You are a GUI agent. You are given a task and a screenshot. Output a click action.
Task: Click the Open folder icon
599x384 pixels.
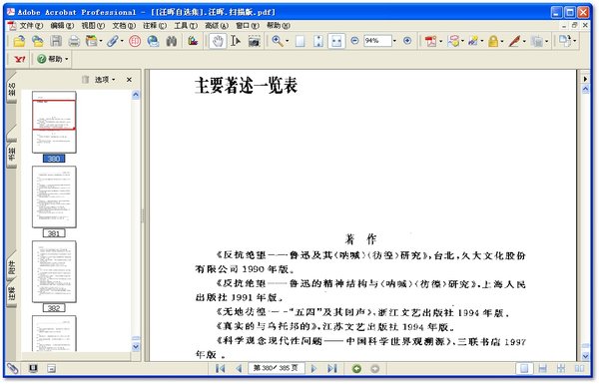coord(19,41)
